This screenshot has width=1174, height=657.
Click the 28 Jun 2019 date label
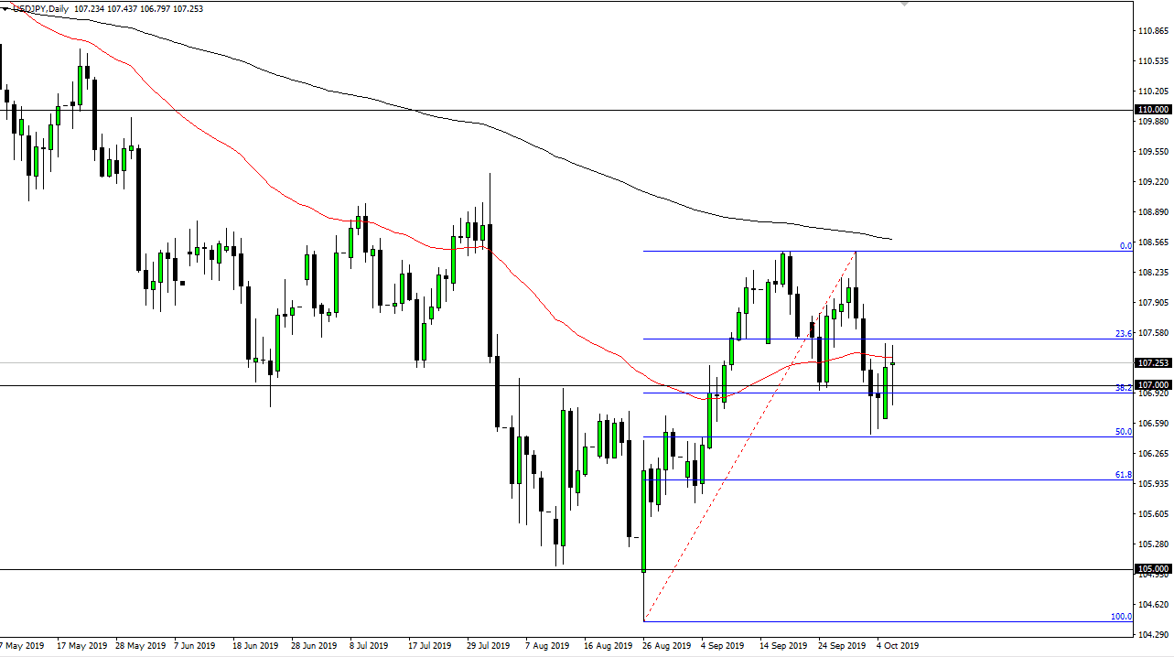[314, 646]
